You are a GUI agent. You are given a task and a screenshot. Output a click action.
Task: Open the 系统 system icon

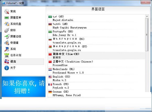click(x=7, y=49)
